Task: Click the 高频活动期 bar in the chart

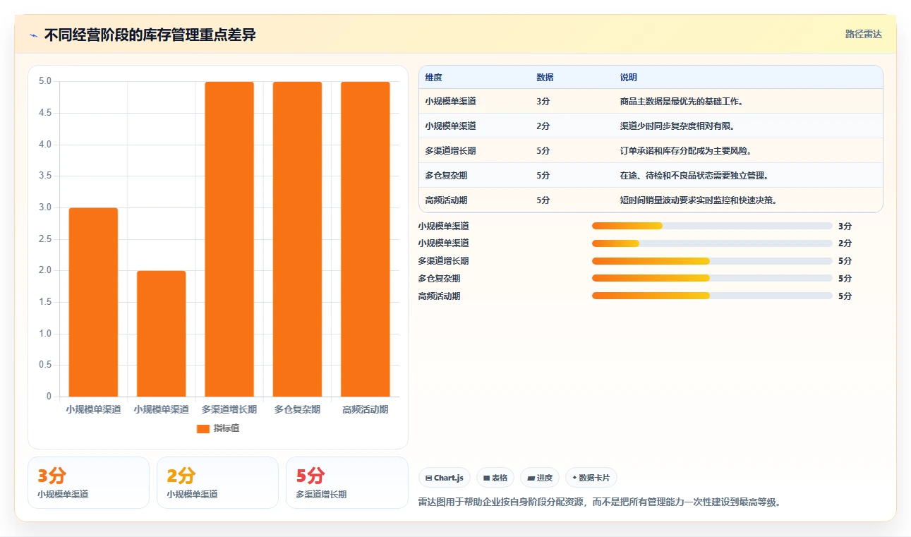Action: [366, 239]
